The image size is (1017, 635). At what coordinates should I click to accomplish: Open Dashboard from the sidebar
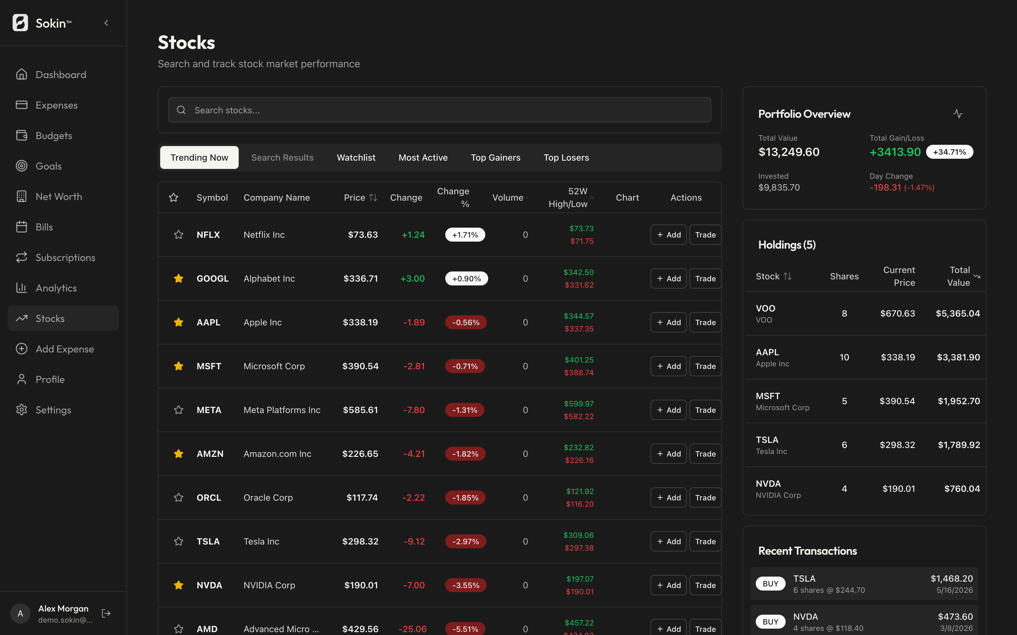(63, 74)
